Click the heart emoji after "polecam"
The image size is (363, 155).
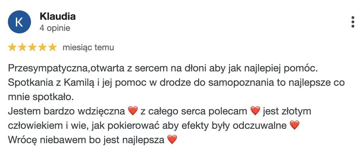point(255,111)
